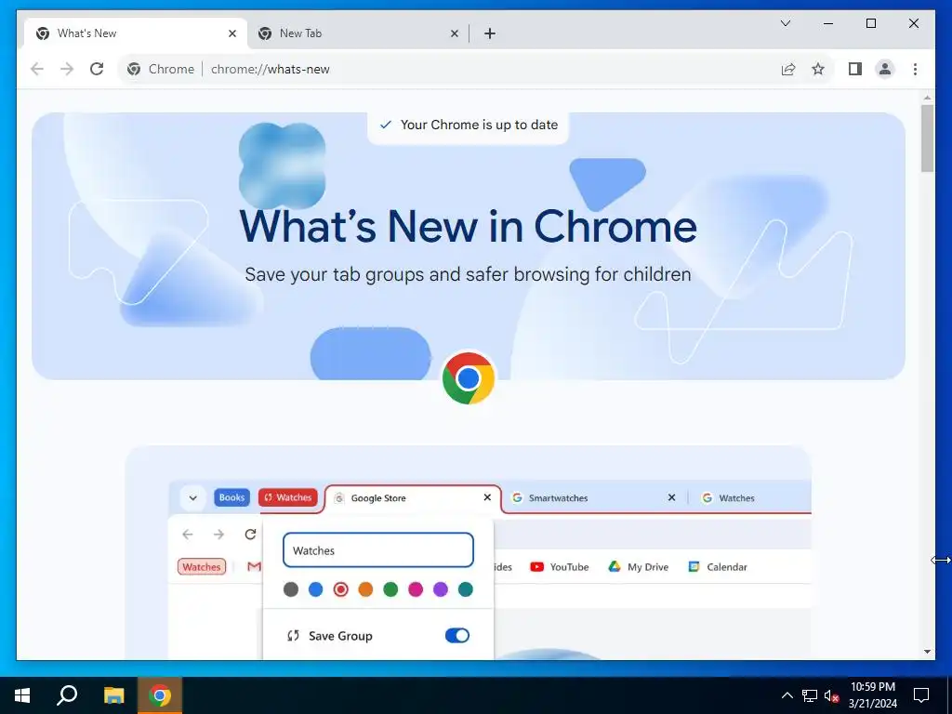The image size is (952, 714).
Task: Open the YouTube bookmark
Action: pos(559,566)
